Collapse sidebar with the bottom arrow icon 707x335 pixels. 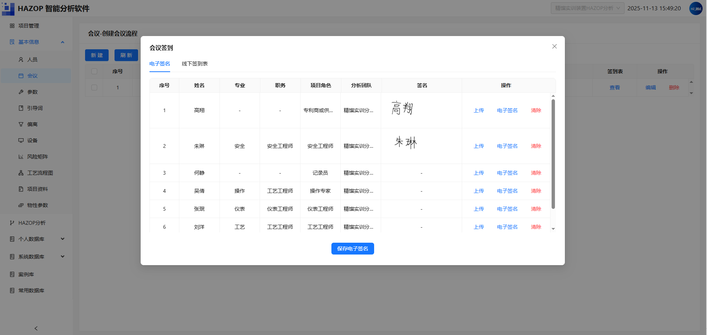pyautogui.click(x=36, y=328)
